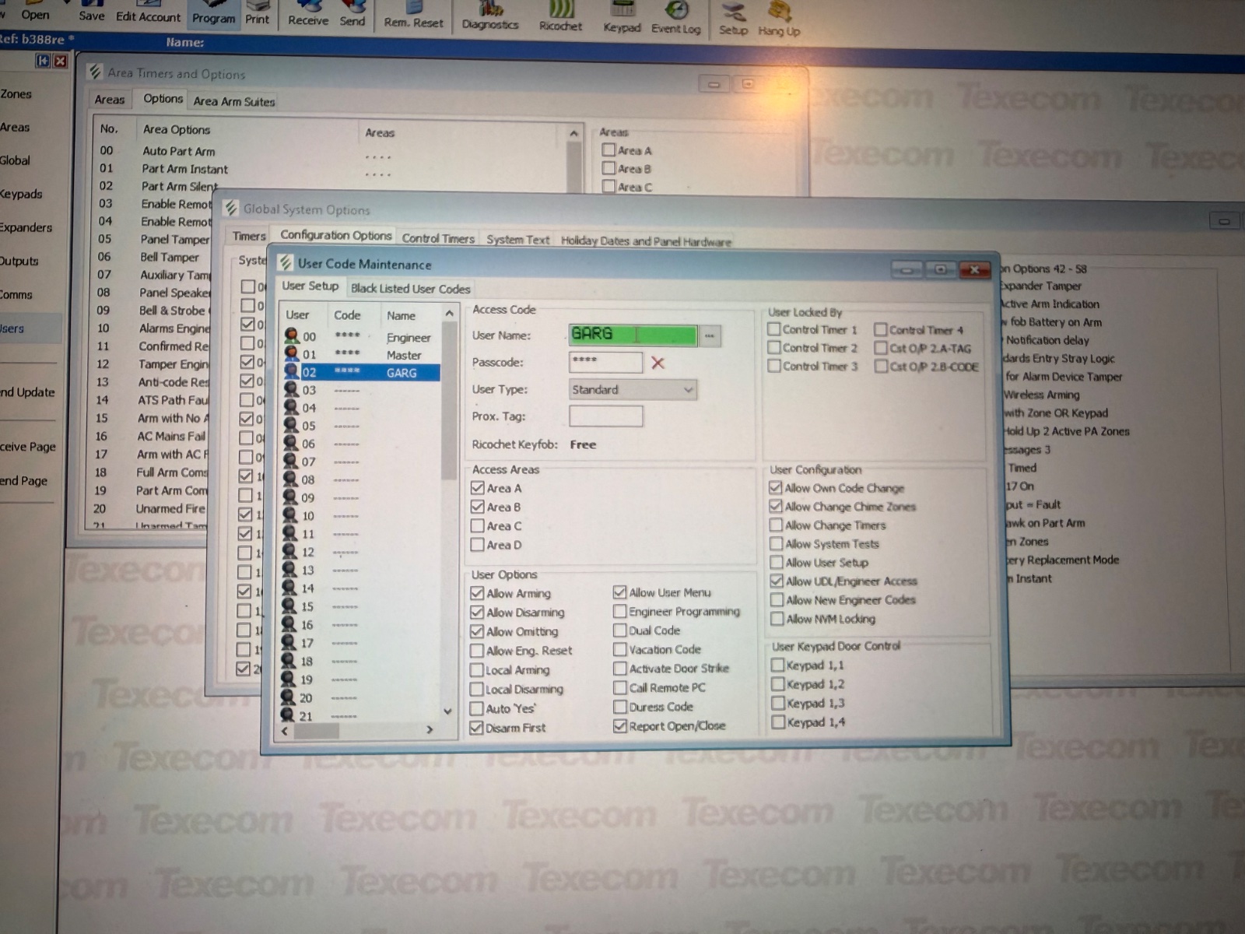Select the user 00 Engineer icon
Image resolution: width=1245 pixels, height=934 pixels.
point(292,336)
